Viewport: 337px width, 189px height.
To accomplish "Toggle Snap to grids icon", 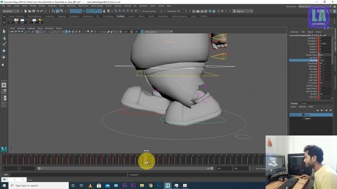I will 116,11.
